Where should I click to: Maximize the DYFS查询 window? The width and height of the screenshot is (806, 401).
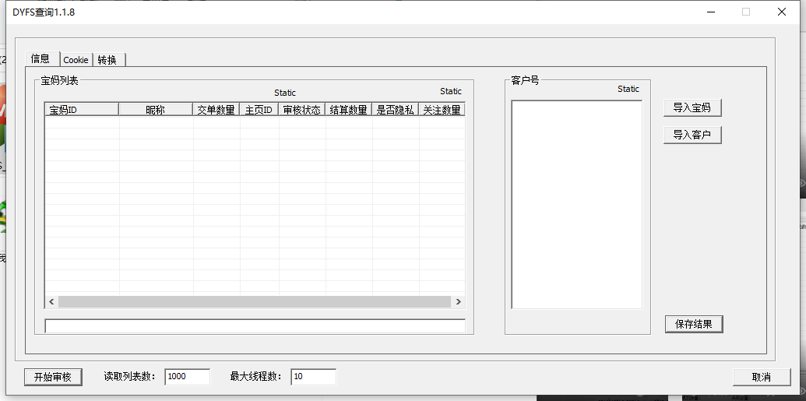click(746, 12)
